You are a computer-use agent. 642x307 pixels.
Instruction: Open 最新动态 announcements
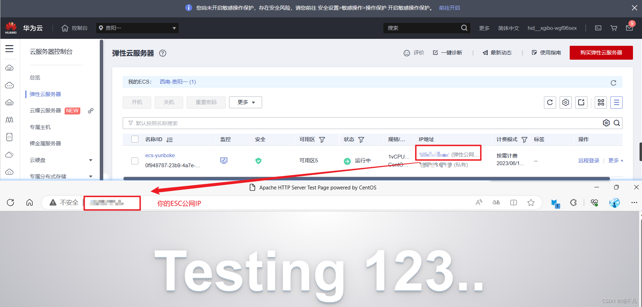click(497, 53)
